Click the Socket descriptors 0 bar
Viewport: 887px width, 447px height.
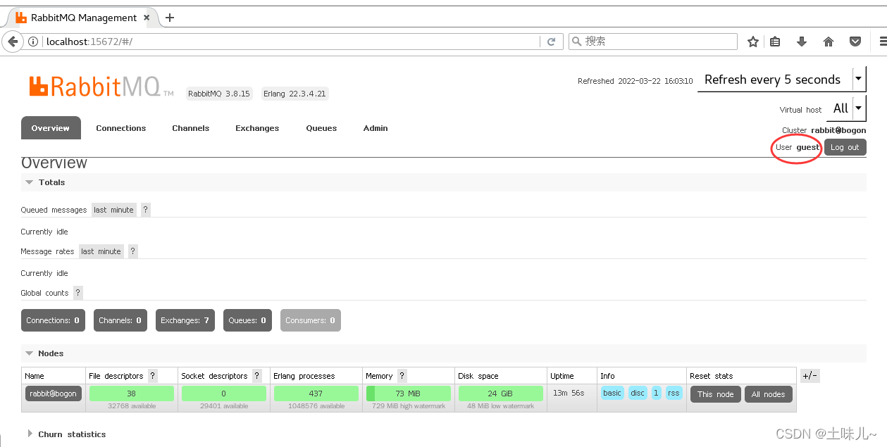(224, 394)
